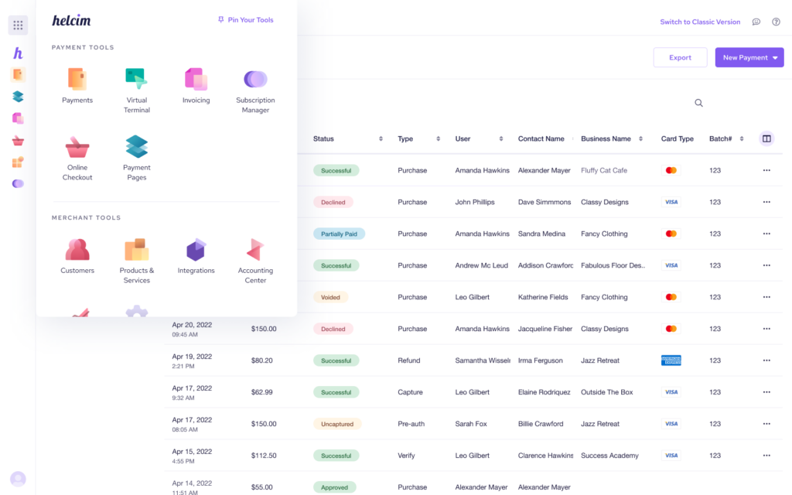Open the user avatar in sidebar
The width and height of the screenshot is (792, 495).
(x=18, y=478)
